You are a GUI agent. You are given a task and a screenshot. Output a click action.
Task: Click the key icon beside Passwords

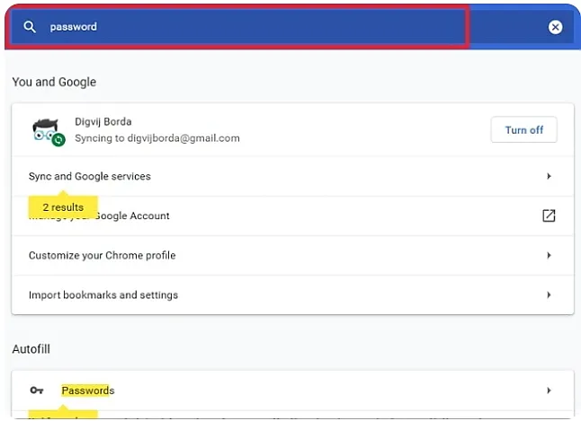(x=37, y=390)
